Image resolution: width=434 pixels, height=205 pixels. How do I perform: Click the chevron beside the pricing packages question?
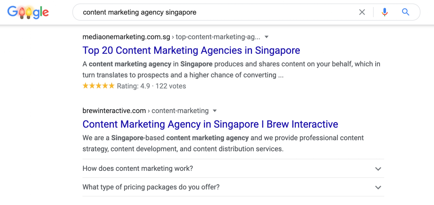(378, 187)
